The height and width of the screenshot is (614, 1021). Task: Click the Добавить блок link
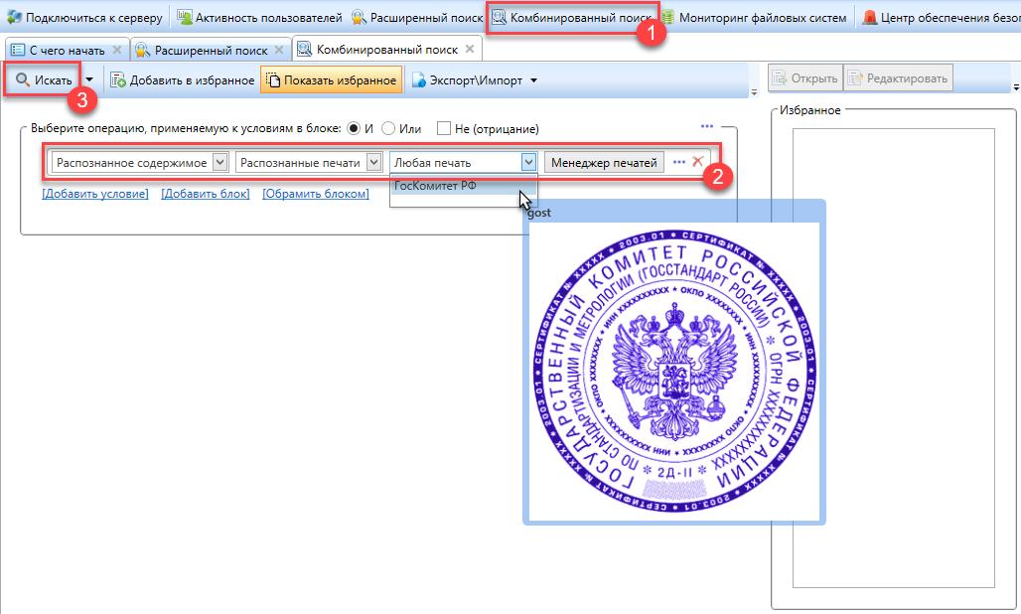tap(206, 194)
